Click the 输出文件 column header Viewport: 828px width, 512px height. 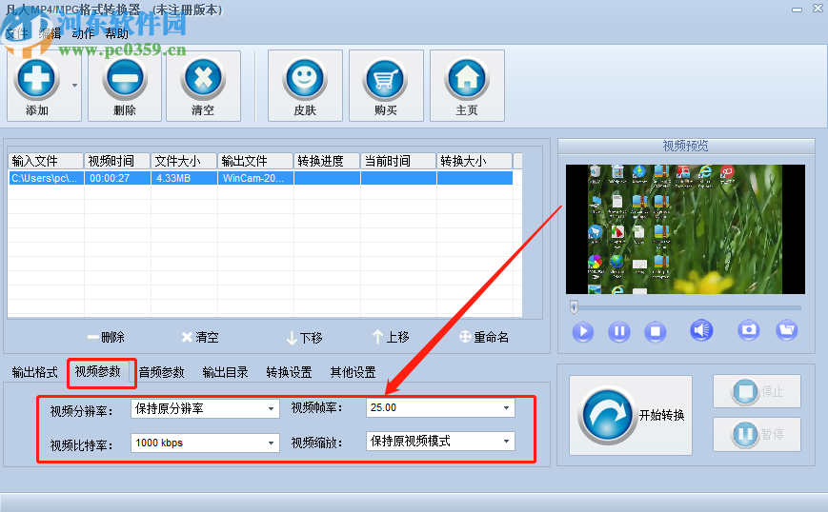(255, 161)
